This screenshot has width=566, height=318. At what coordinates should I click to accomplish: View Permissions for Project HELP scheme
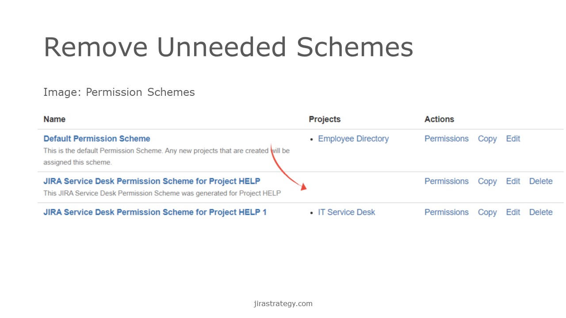point(447,181)
